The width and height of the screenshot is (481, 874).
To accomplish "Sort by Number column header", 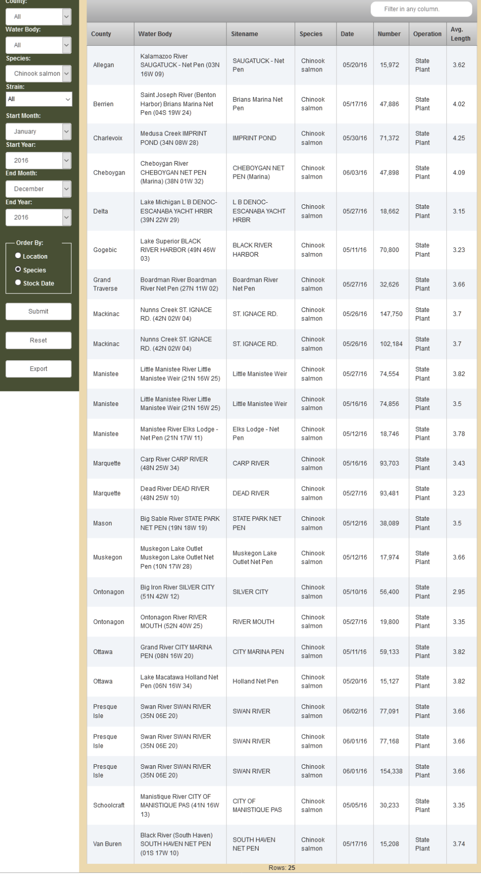I will click(x=389, y=34).
